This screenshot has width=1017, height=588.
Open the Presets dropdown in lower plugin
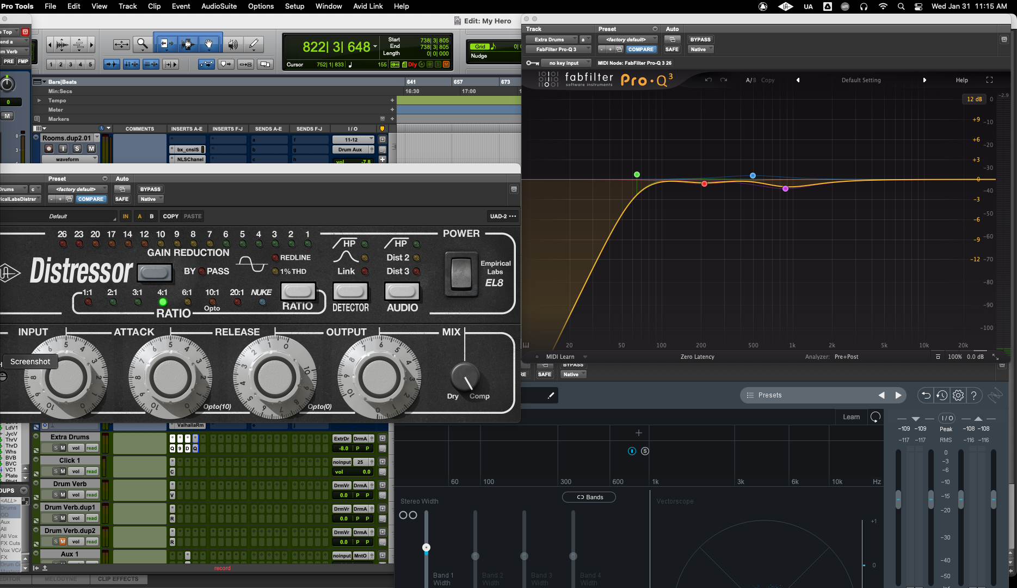coord(808,395)
